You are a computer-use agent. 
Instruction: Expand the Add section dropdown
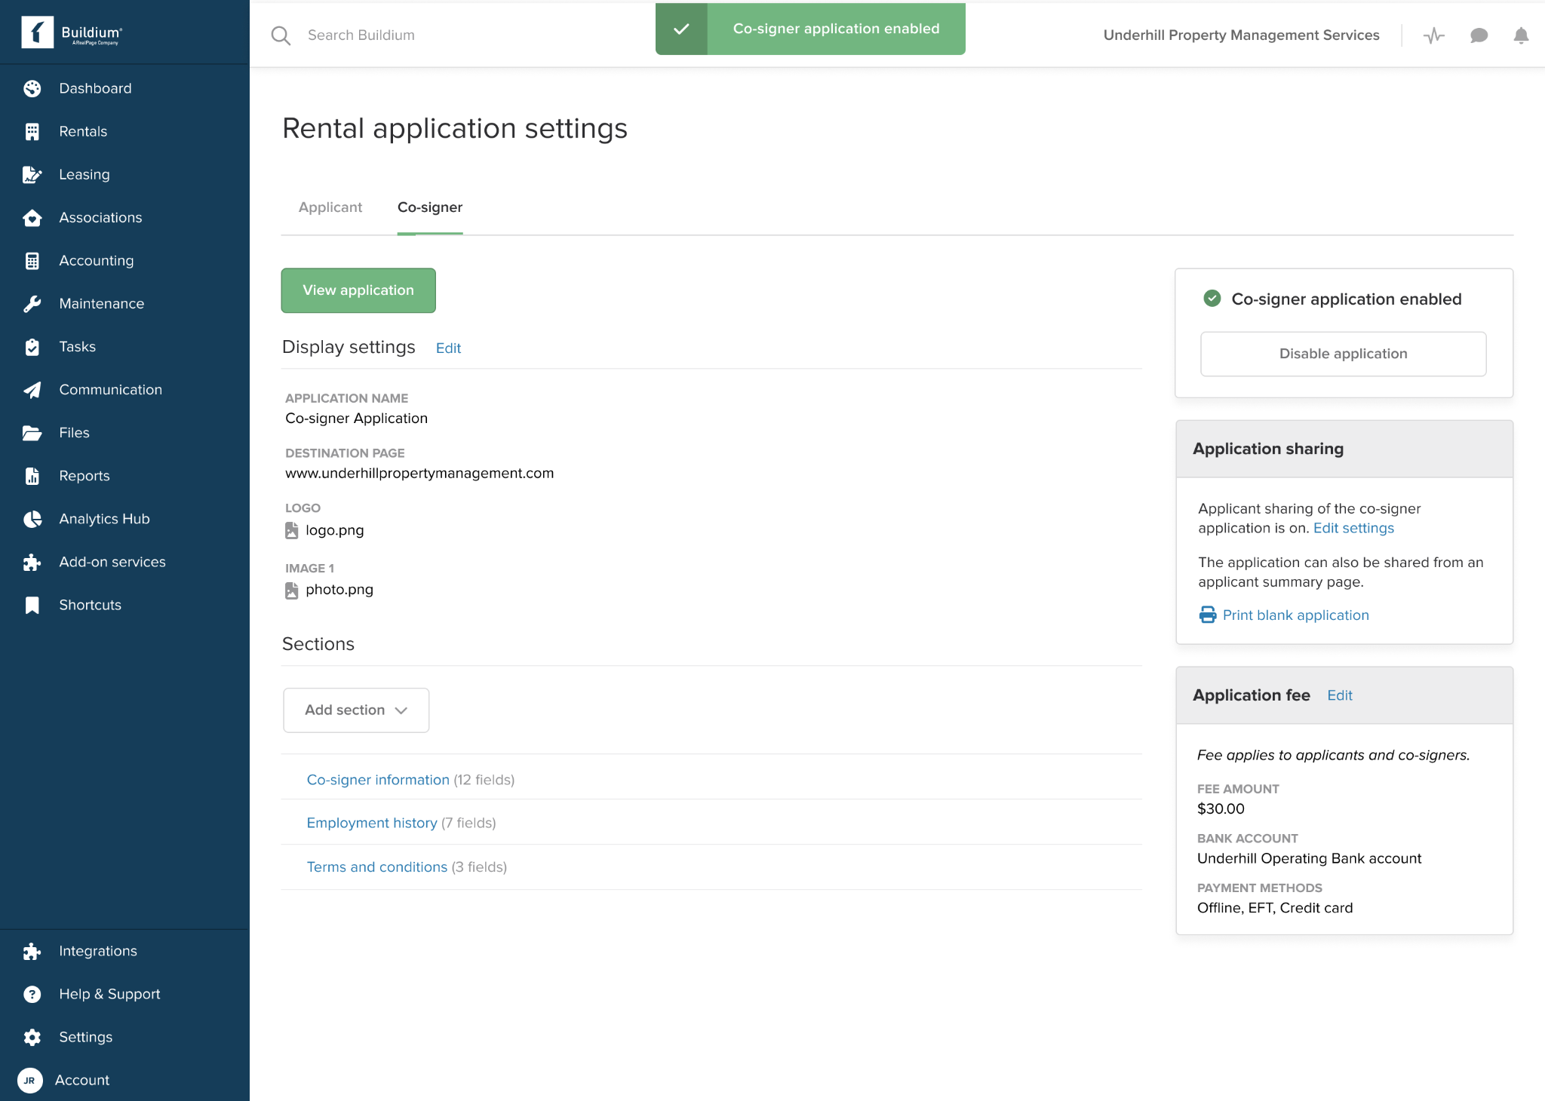pyautogui.click(x=355, y=710)
